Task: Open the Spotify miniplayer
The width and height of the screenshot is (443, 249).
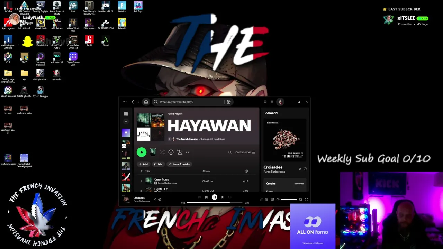Action: (301, 199)
